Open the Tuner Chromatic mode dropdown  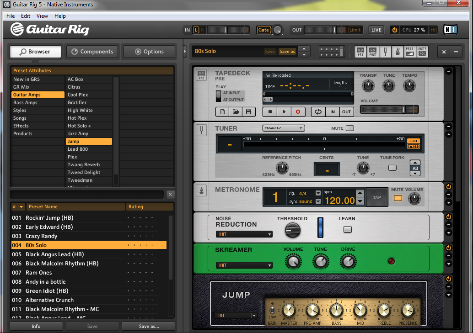click(284, 128)
